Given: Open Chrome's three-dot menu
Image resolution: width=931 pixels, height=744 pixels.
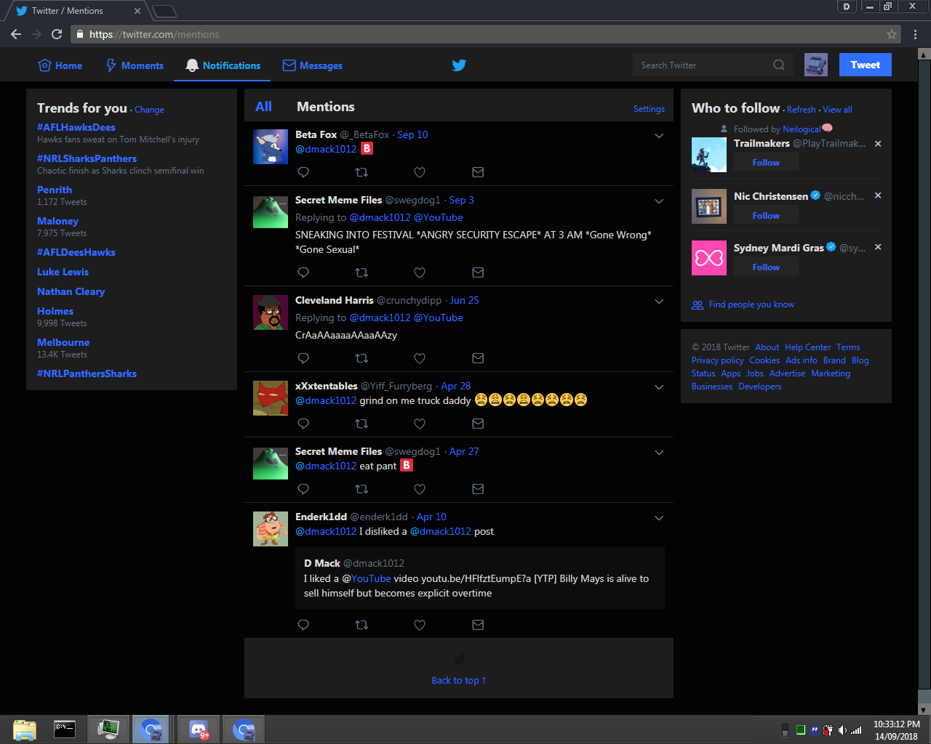Looking at the screenshot, I should (x=915, y=34).
